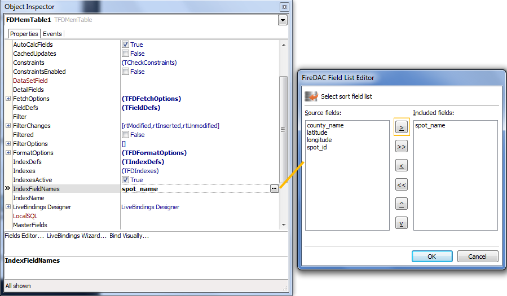Add selected source field to included fields
This screenshot has width=507, height=296.
click(402, 127)
